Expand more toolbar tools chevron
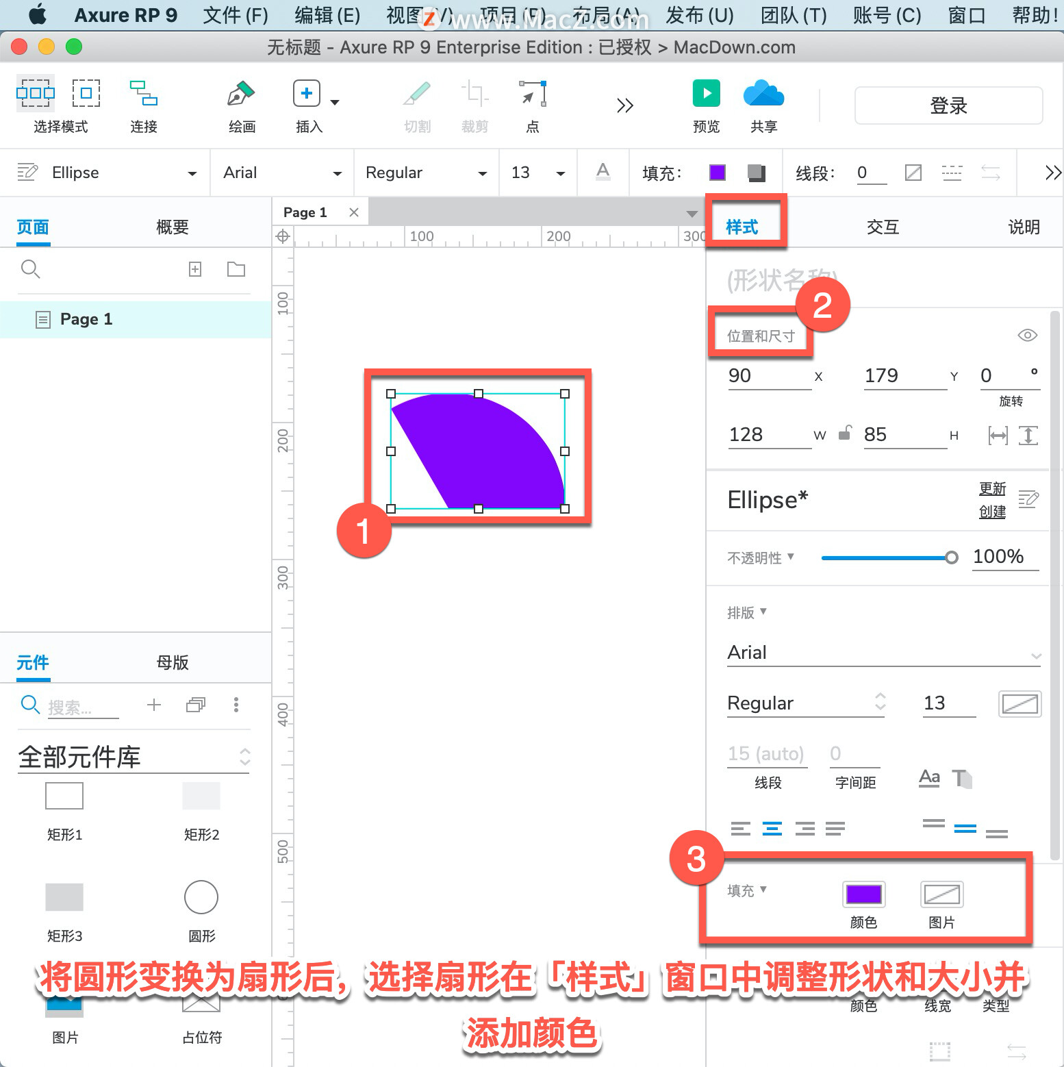 [x=624, y=105]
